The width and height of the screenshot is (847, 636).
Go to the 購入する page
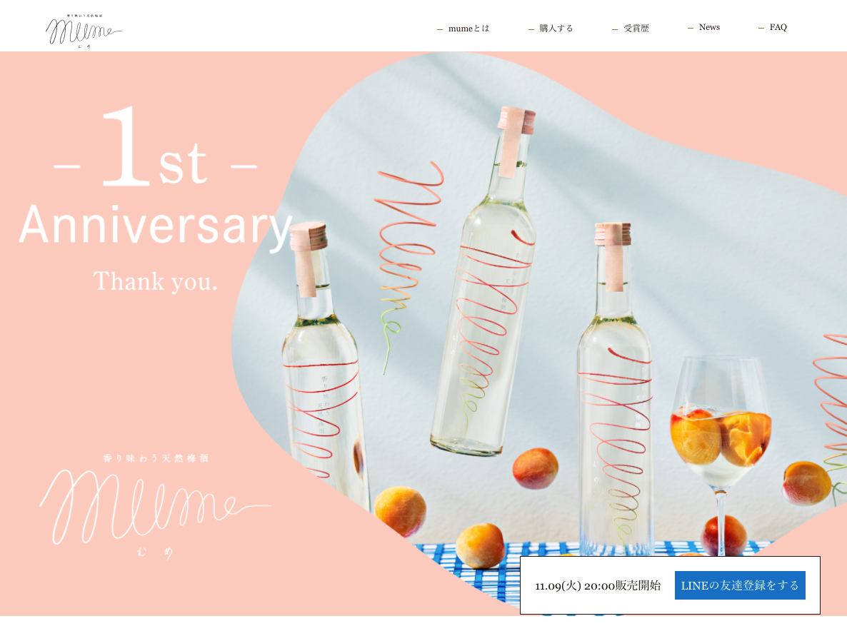tap(556, 28)
